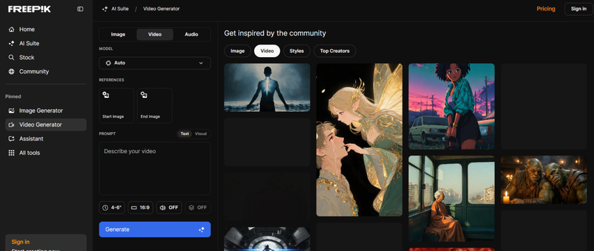The width and height of the screenshot is (594, 251).
Task: Select the Text prompt mode
Action: click(185, 133)
